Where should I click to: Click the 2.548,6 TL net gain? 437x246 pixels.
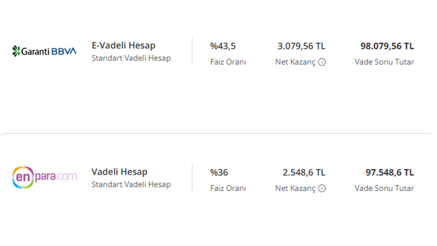(304, 173)
